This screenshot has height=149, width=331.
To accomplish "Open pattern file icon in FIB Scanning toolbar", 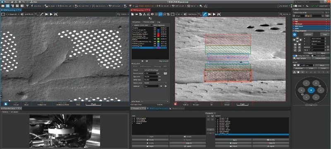I will click(137, 14).
